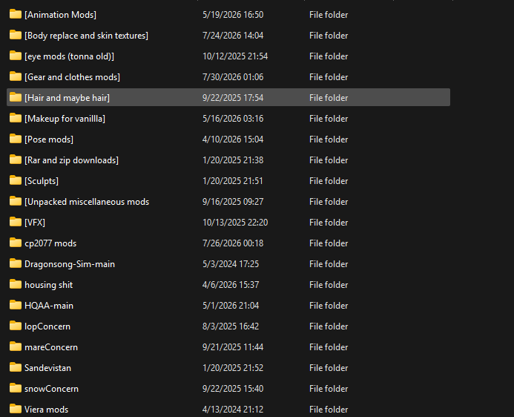Screen dimensions: 514x417
Task: Click the [Body replace and skin textures] folder icon
Action: coord(16,35)
